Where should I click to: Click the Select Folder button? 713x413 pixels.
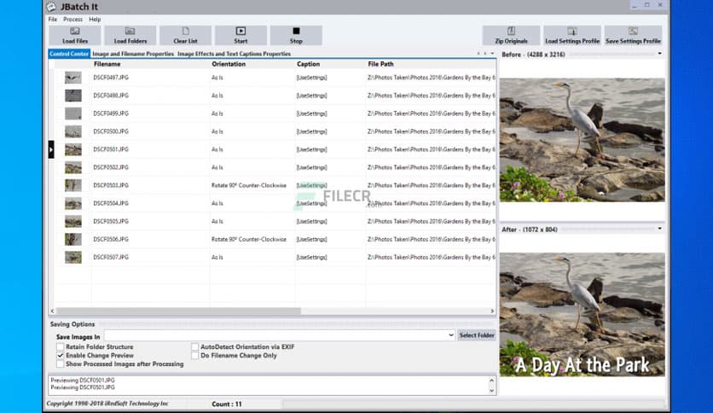[477, 335]
